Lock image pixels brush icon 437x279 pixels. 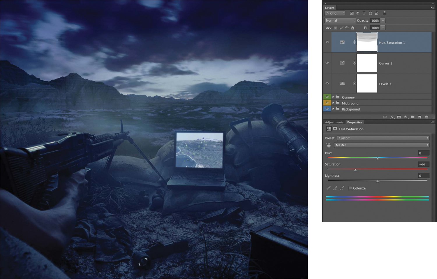coord(341,28)
